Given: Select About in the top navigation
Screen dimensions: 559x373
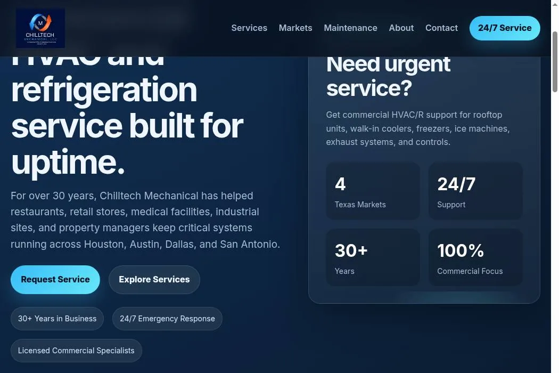Looking at the screenshot, I should pyautogui.click(x=401, y=28).
